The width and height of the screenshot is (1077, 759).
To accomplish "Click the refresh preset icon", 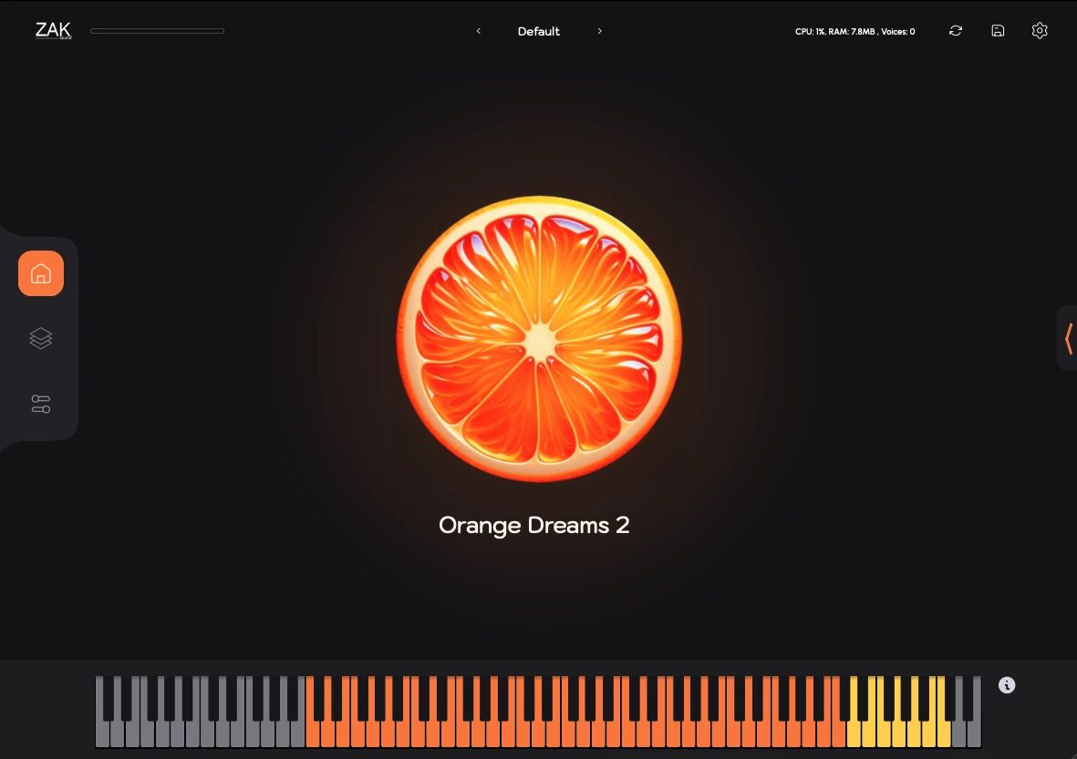I will pos(956,30).
